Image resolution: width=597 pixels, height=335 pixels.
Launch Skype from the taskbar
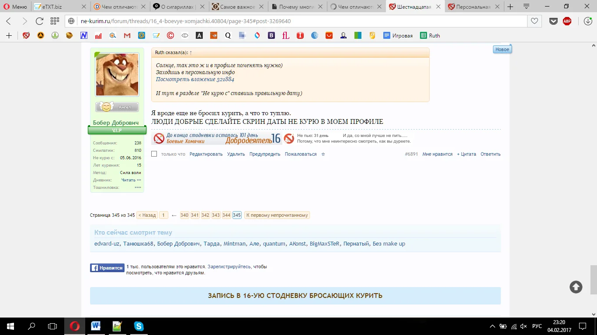tap(139, 326)
